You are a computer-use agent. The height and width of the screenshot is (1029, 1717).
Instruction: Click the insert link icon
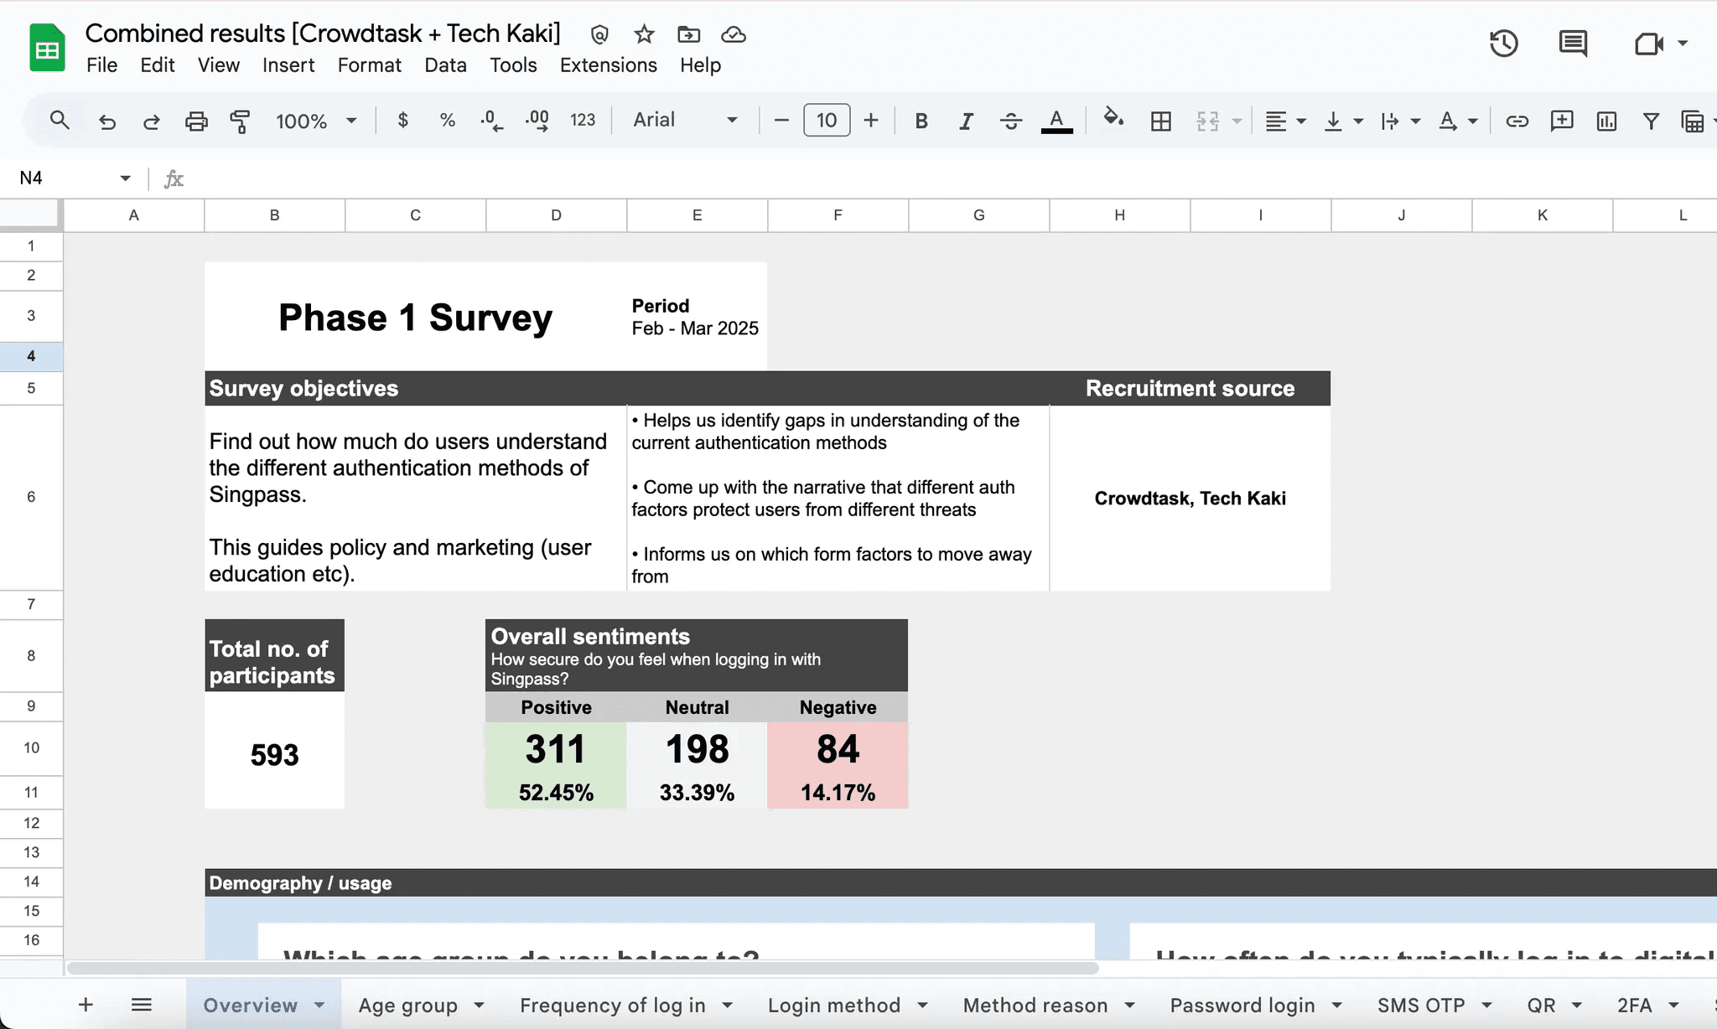point(1517,121)
